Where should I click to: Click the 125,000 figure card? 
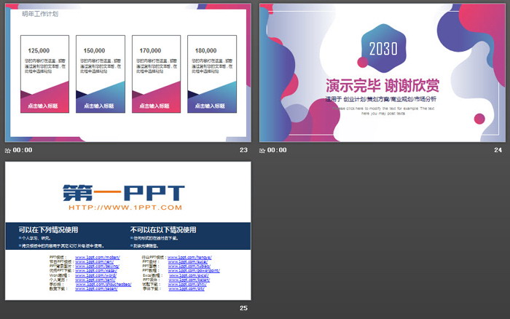tap(45, 74)
